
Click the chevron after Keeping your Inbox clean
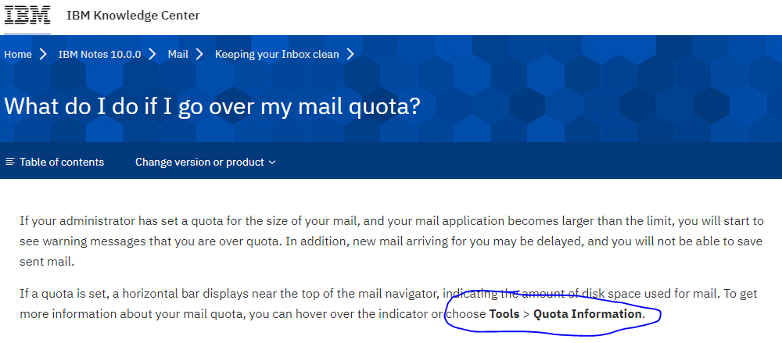coord(350,55)
